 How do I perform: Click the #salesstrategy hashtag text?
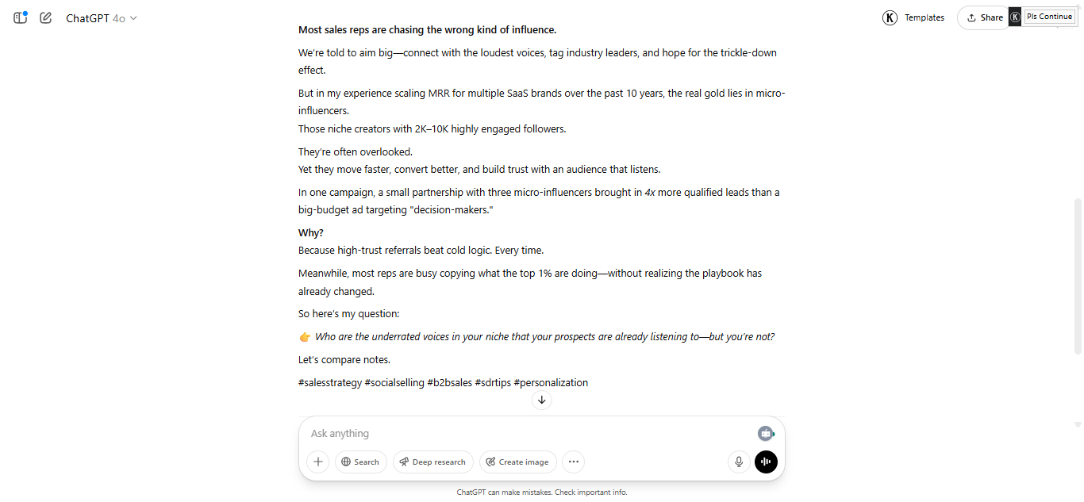point(329,383)
